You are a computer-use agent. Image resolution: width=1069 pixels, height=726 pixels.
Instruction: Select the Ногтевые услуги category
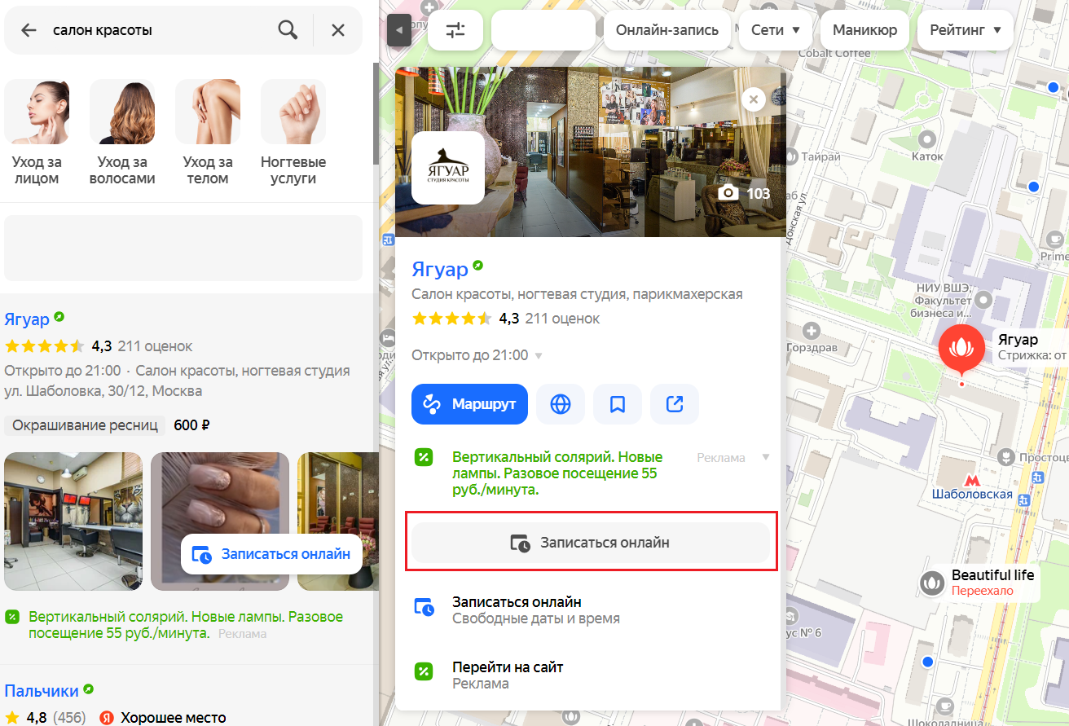point(293,132)
